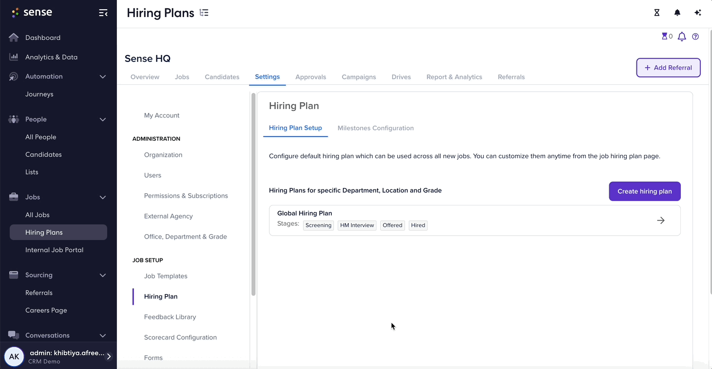Click the Analytics & Data chart icon
This screenshot has width=712, height=369.
click(x=14, y=57)
